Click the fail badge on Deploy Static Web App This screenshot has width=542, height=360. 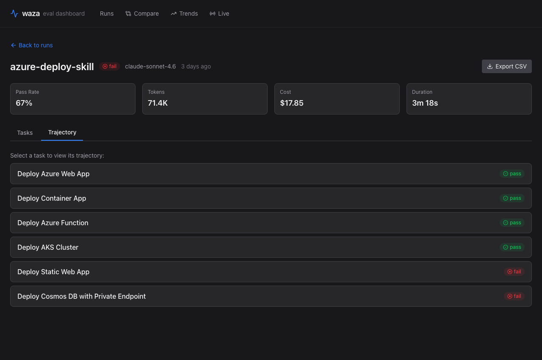[x=514, y=272]
